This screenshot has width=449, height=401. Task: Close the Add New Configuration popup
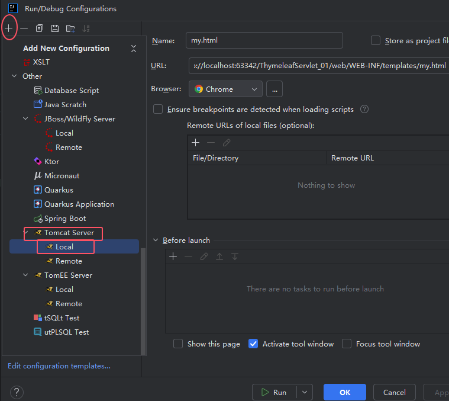(x=134, y=49)
